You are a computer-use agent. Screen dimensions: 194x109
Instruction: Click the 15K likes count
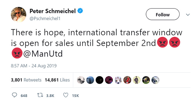[x=76, y=96]
